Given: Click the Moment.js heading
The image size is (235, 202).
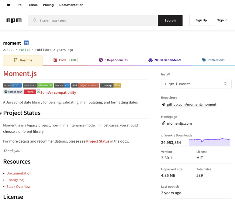Looking at the screenshot, I should click(20, 74).
